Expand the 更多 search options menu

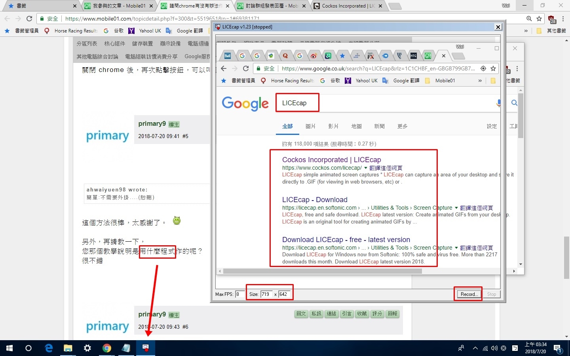coord(402,126)
